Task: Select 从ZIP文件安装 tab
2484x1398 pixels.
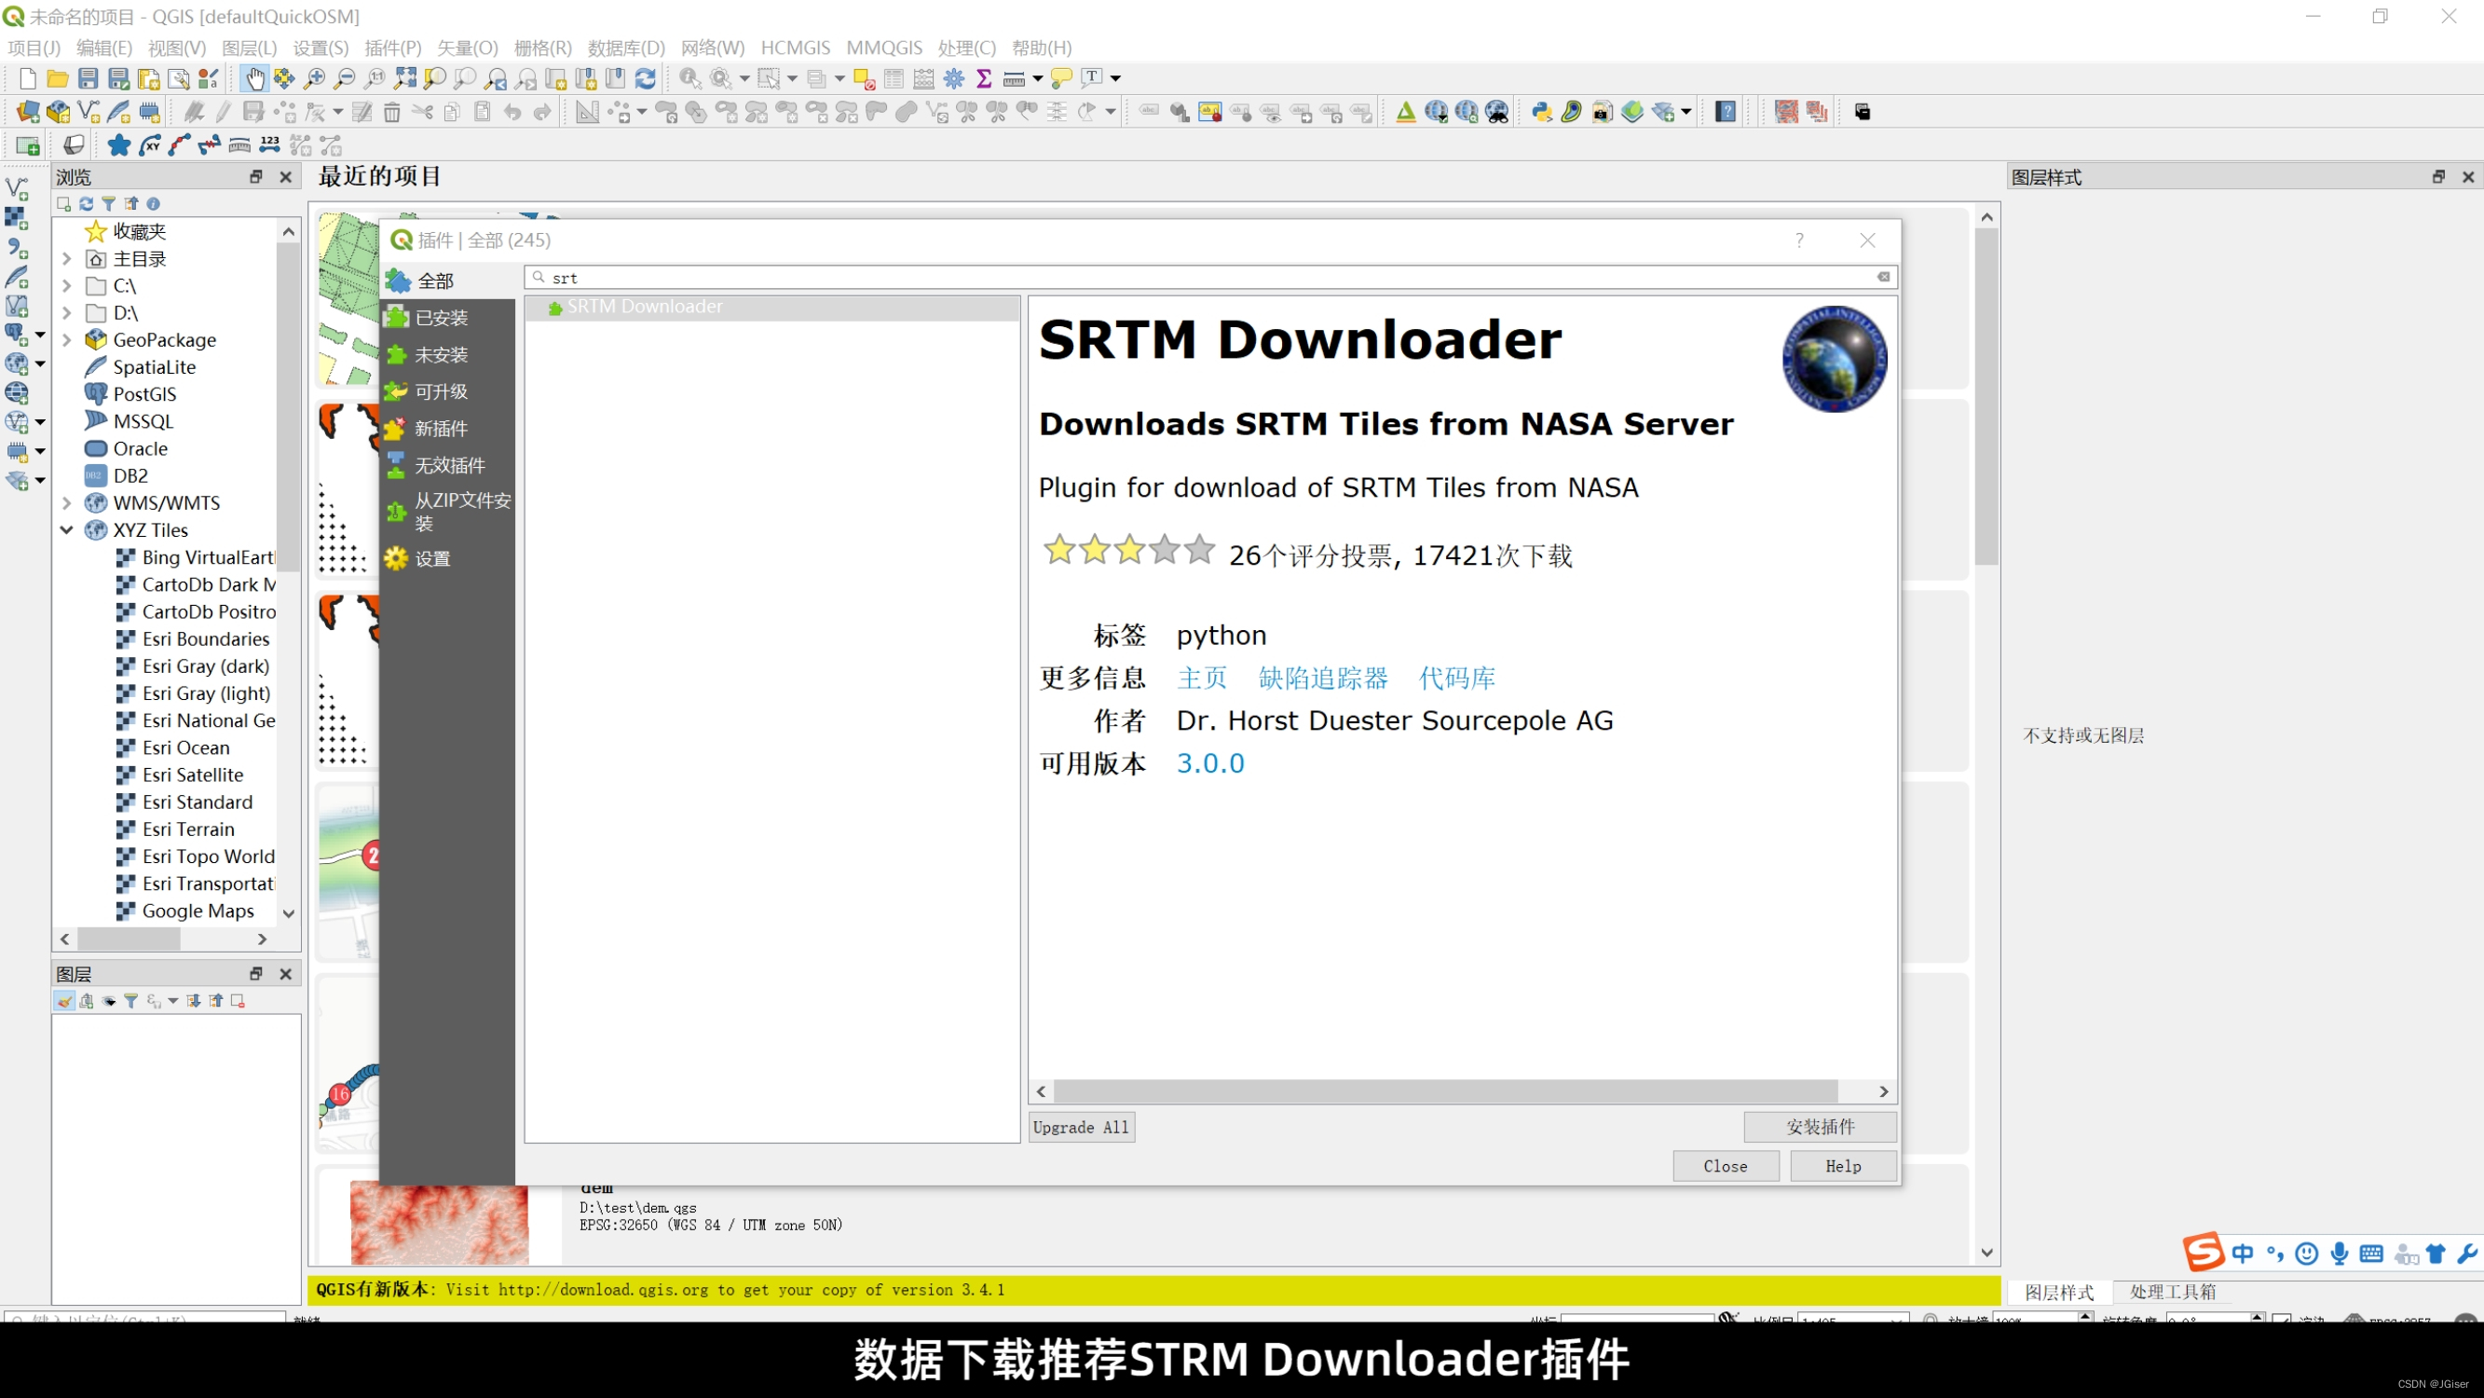Action: (447, 512)
